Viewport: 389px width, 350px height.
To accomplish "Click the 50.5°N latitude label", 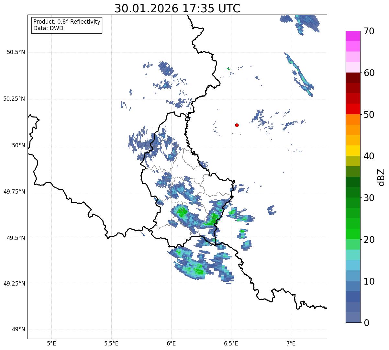I will [x=16, y=52].
